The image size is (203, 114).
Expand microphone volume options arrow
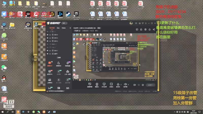(121, 85)
